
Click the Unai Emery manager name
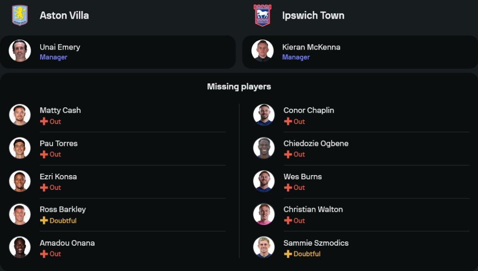(60, 47)
